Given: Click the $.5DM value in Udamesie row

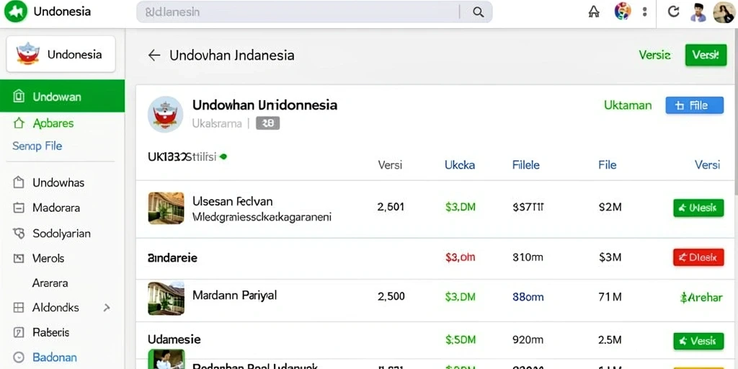Looking at the screenshot, I should point(460,339).
